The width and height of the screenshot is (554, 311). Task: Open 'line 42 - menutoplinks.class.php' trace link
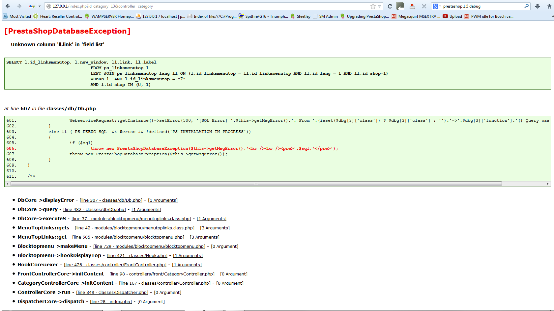134,228
